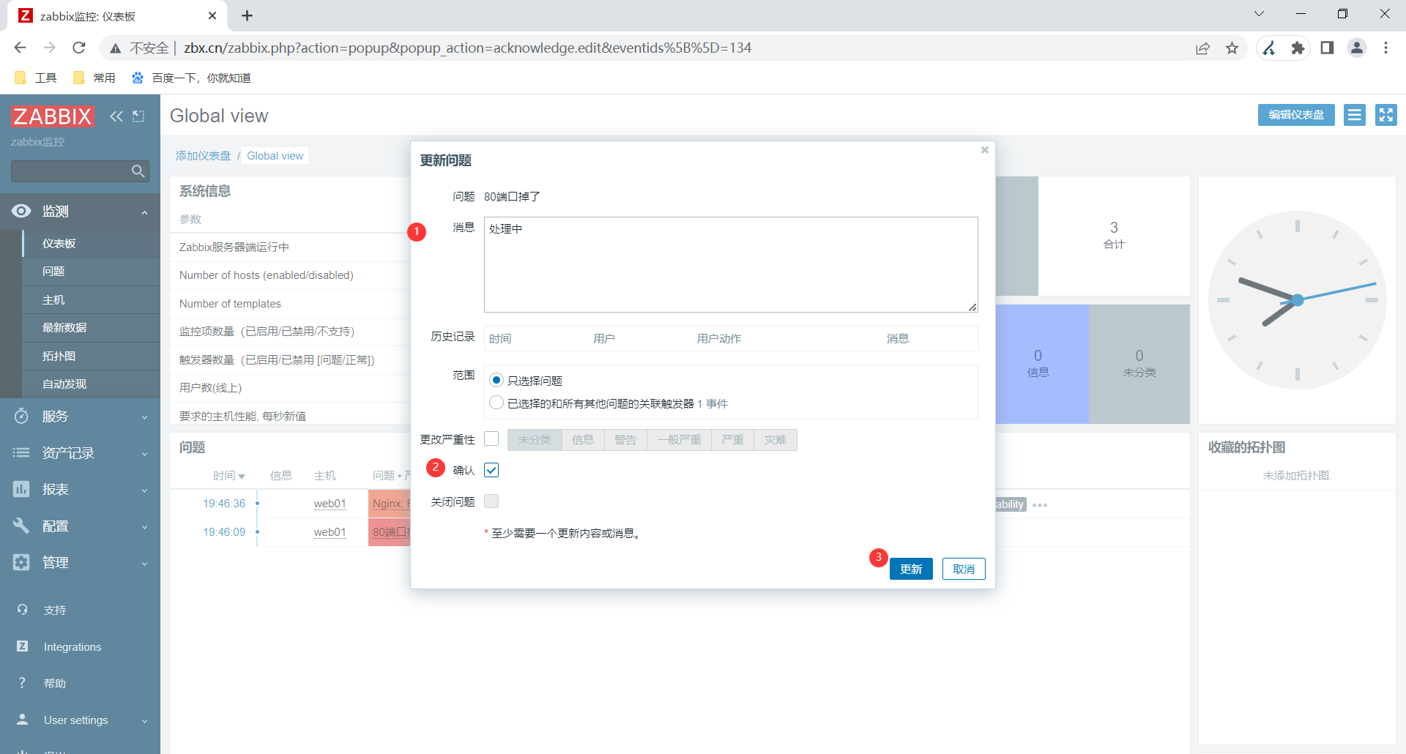Click the User settings person icon

coord(23,720)
